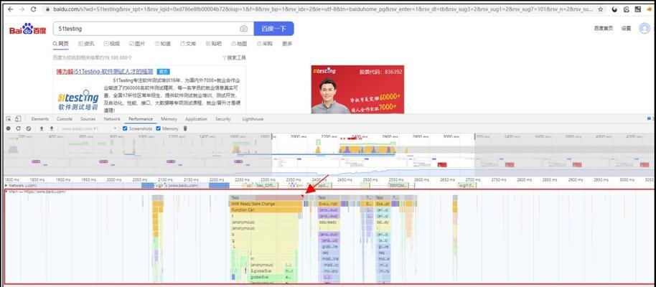656x287 pixels.
Task: Select the 知道 search category
Action: coord(163,44)
